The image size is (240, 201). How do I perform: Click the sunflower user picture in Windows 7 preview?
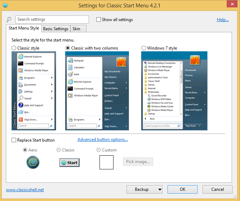[195, 60]
